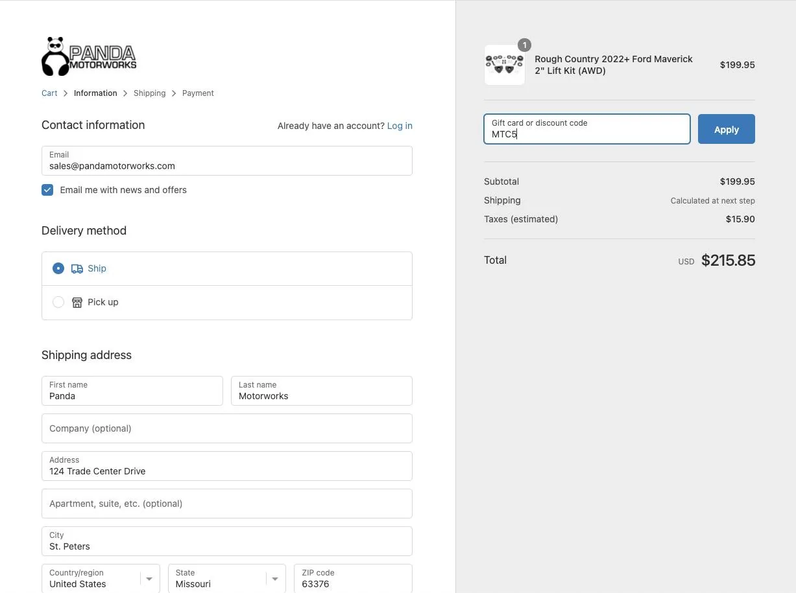This screenshot has height=593, width=796.
Task: Click the Log in link
Action: tap(400, 126)
